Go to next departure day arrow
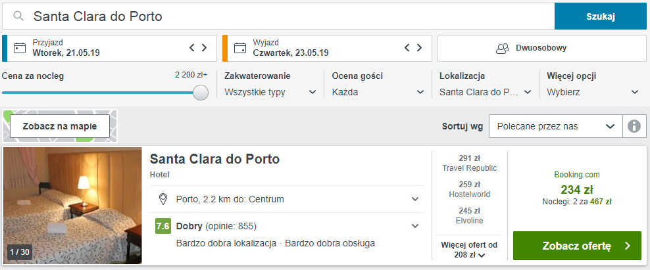The width and height of the screenshot is (650, 270). pos(419,47)
